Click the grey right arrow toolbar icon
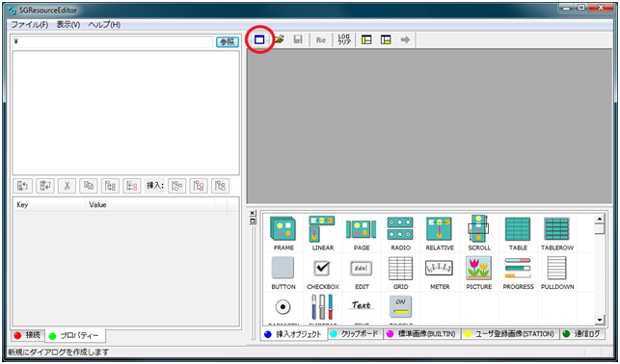 405,39
